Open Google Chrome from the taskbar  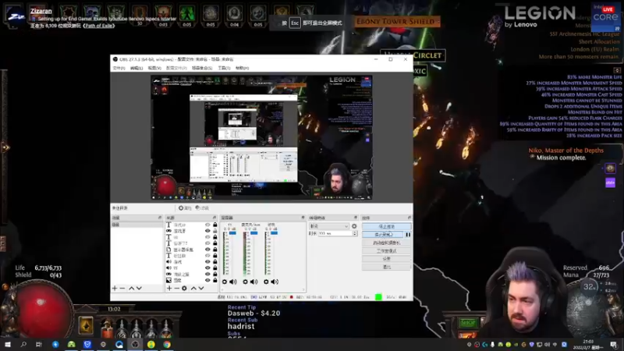coord(167,345)
